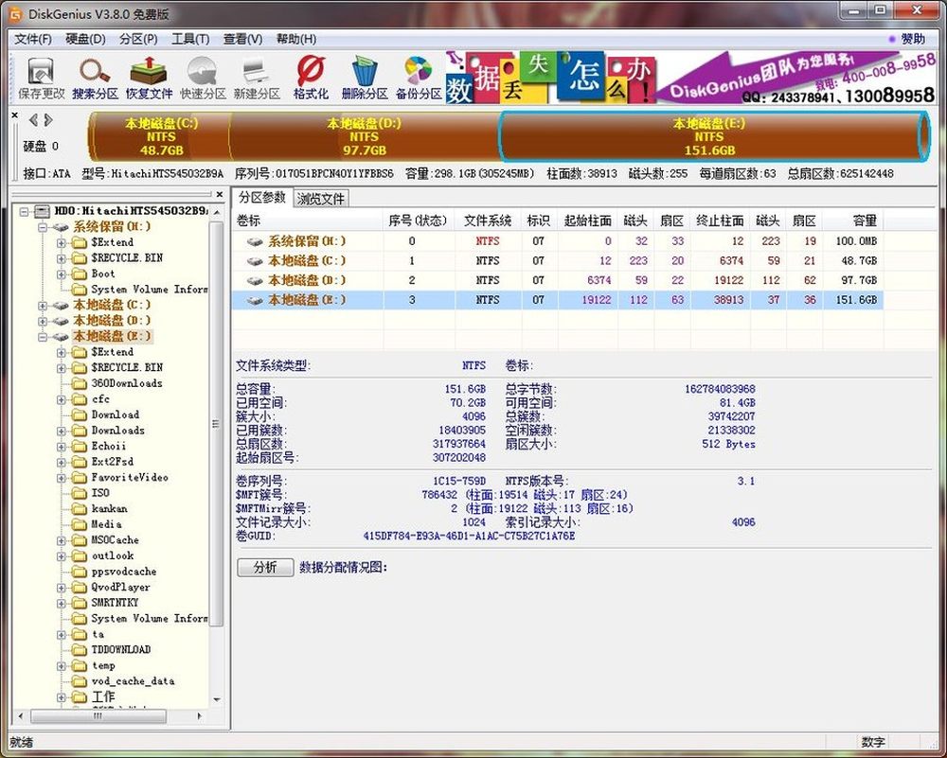Collapse the HD0 Hitachi disk tree node

click(x=24, y=211)
